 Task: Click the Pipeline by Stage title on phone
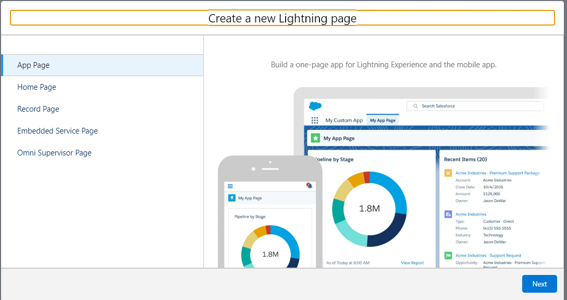tap(250, 217)
